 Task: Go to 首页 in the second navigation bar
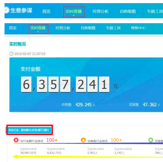coord(13,28)
